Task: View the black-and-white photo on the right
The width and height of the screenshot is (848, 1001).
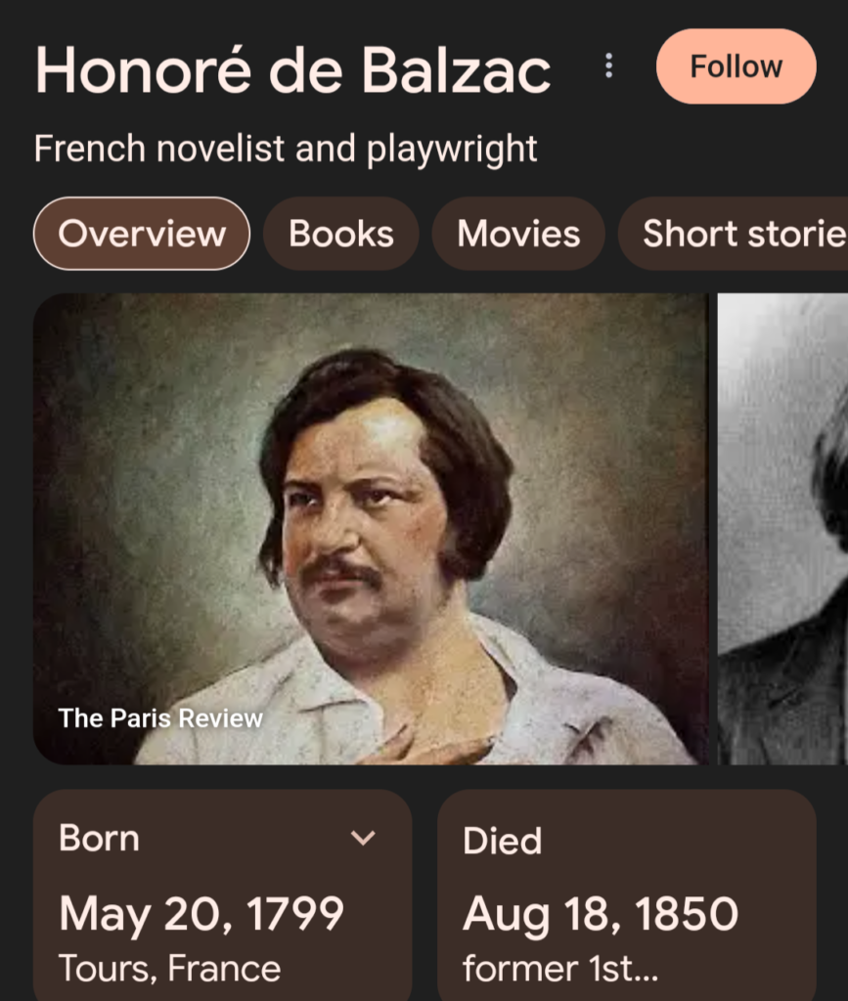Action: 782,529
